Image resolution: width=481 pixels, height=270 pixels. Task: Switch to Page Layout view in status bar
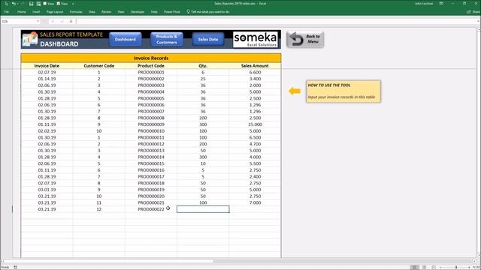(424, 267)
